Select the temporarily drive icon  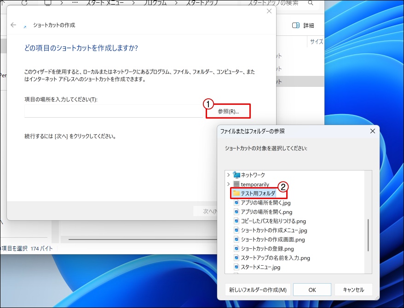[x=237, y=184]
